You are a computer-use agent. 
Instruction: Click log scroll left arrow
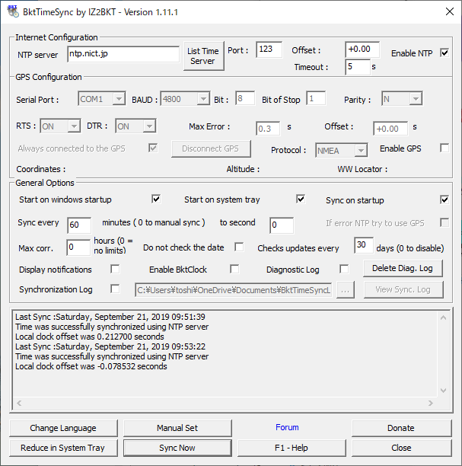coord(19,403)
